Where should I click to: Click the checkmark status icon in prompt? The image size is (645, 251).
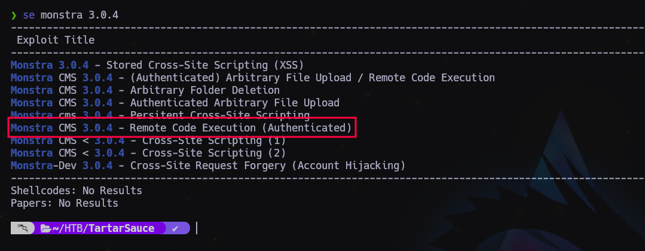[x=175, y=228]
